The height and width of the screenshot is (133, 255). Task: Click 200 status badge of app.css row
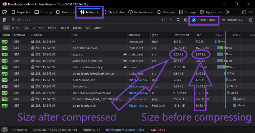(4, 54)
